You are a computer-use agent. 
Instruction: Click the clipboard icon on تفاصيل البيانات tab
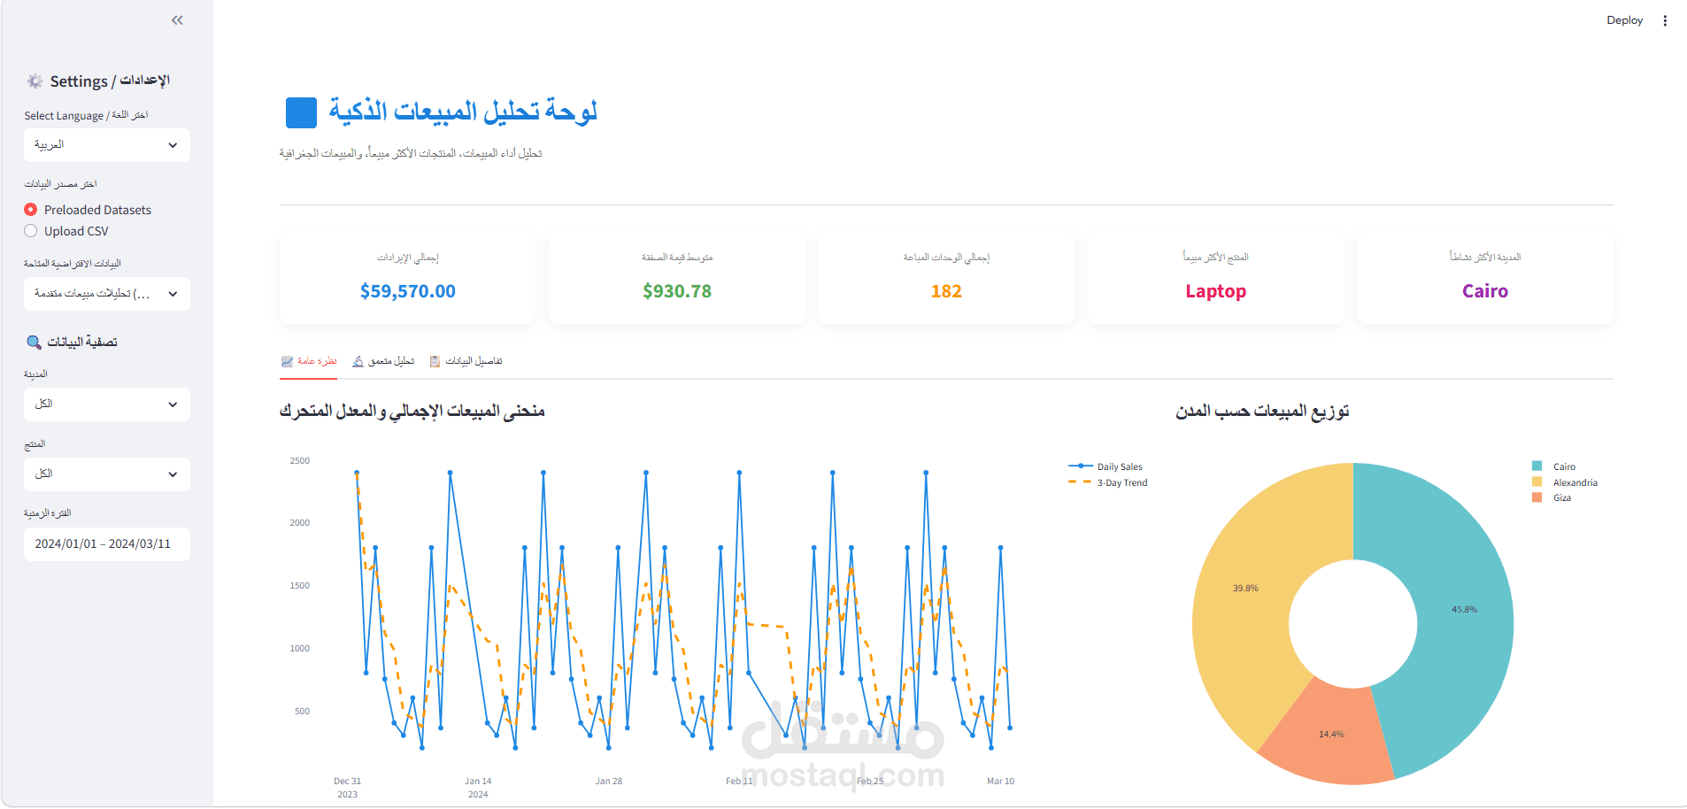[x=435, y=361]
